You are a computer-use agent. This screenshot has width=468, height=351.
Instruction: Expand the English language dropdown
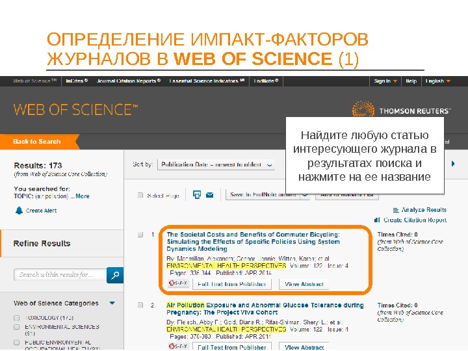pyautogui.click(x=438, y=81)
